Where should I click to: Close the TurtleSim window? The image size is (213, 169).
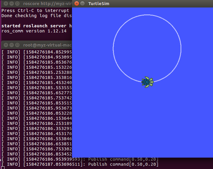pyautogui.click(x=77, y=4)
